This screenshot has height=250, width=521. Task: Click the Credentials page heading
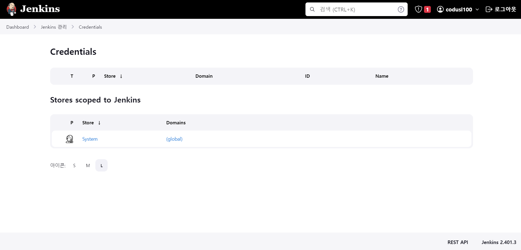coord(73,52)
